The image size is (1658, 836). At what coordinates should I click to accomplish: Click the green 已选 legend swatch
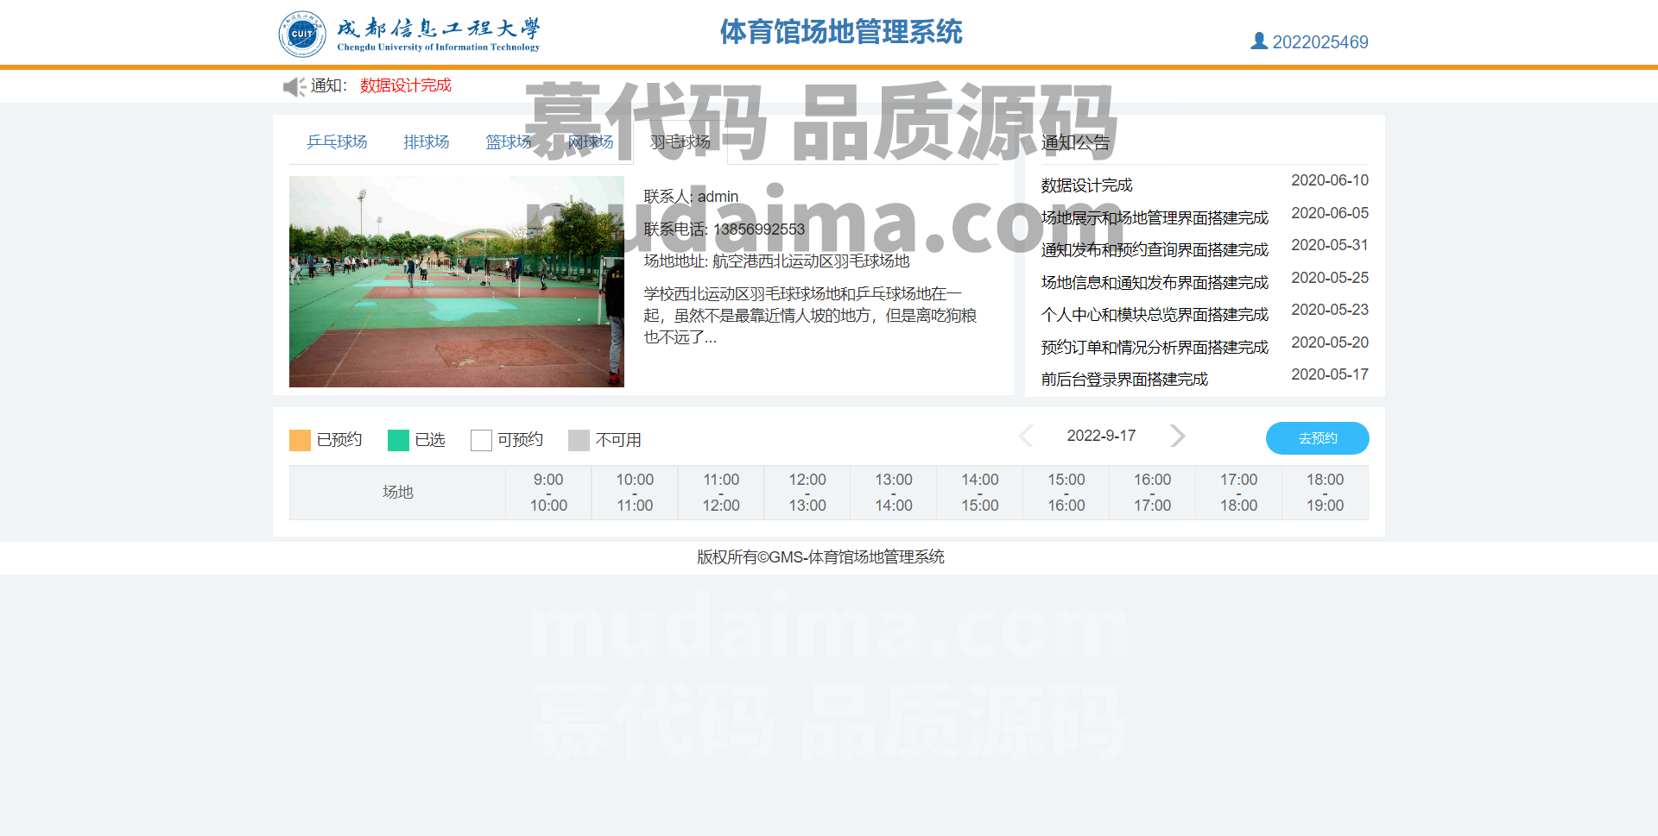[398, 440]
